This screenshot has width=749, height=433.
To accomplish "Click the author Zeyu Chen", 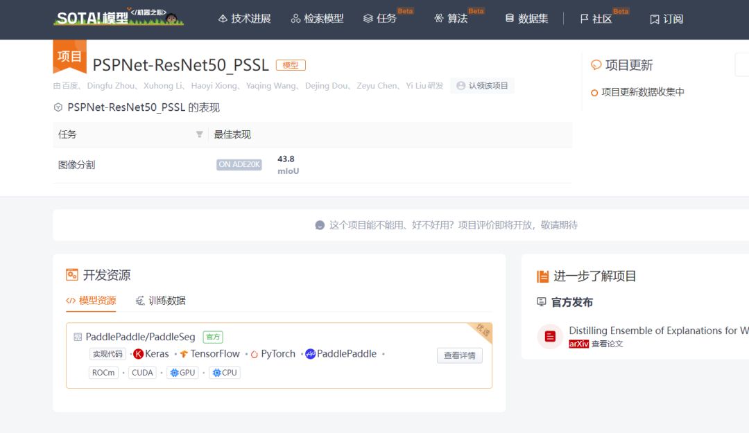I will (x=377, y=86).
